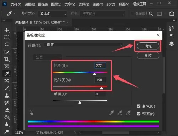Click the share export icon
Image resolution: width=178 pixels, height=136 pixels.
coord(172,14)
